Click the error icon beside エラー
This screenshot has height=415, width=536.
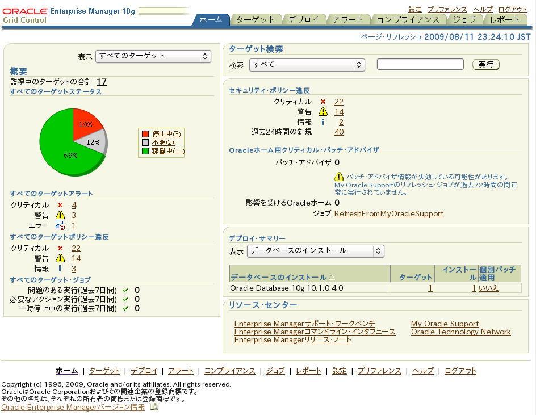pos(60,225)
